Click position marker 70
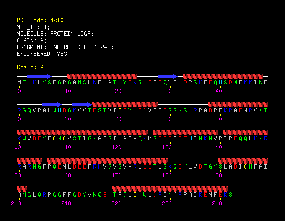The width and height of the screenshot is (285, 221). pyautogui.click(x=118, y=119)
